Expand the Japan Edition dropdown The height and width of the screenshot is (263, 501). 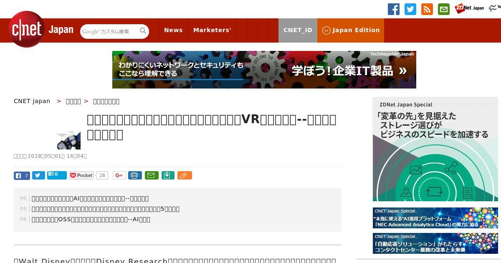point(351,30)
